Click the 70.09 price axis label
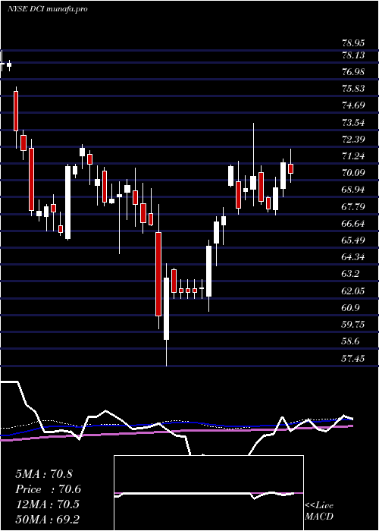The height and width of the screenshot is (531, 379). [353, 173]
